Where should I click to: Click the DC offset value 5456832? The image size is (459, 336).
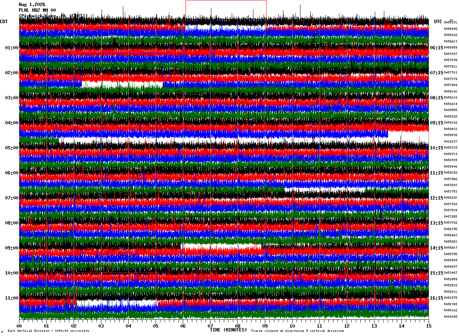pyautogui.click(x=451, y=35)
